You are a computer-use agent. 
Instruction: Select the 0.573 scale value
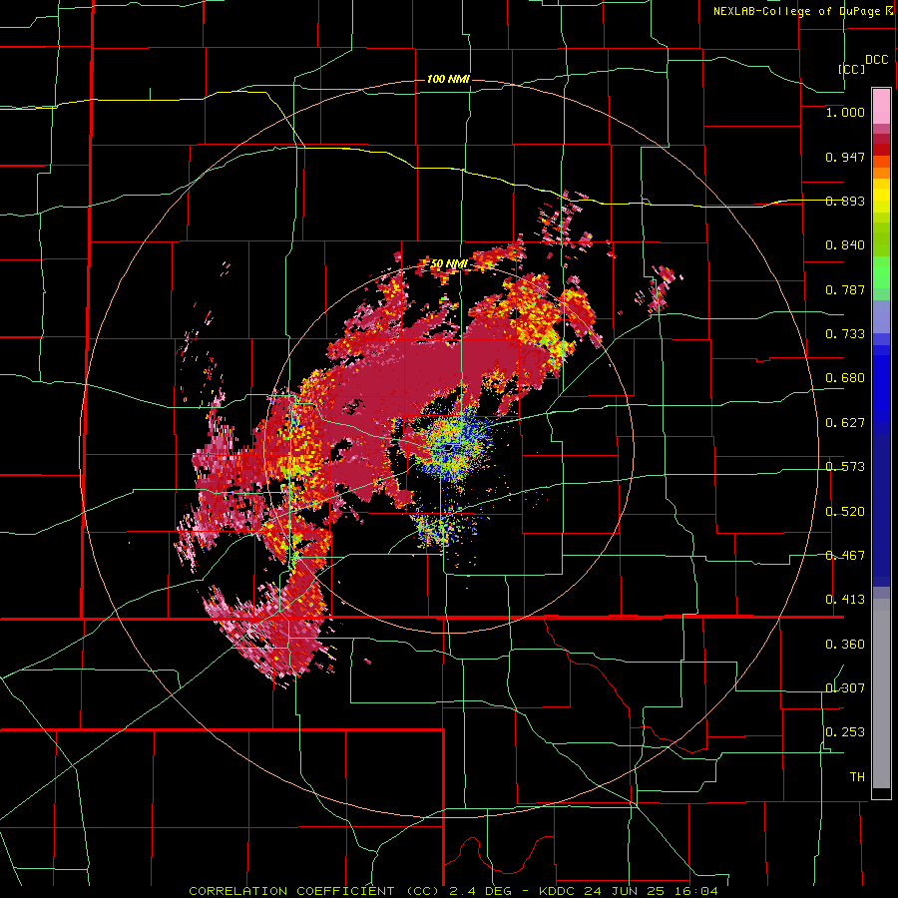(845, 467)
